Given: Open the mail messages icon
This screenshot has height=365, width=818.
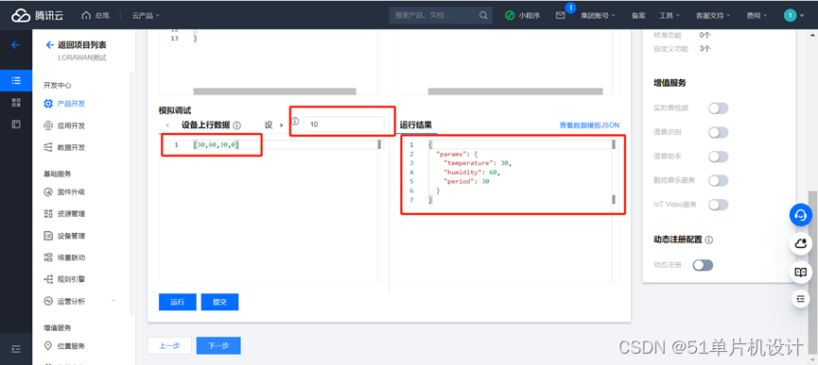Looking at the screenshot, I should click(x=560, y=15).
